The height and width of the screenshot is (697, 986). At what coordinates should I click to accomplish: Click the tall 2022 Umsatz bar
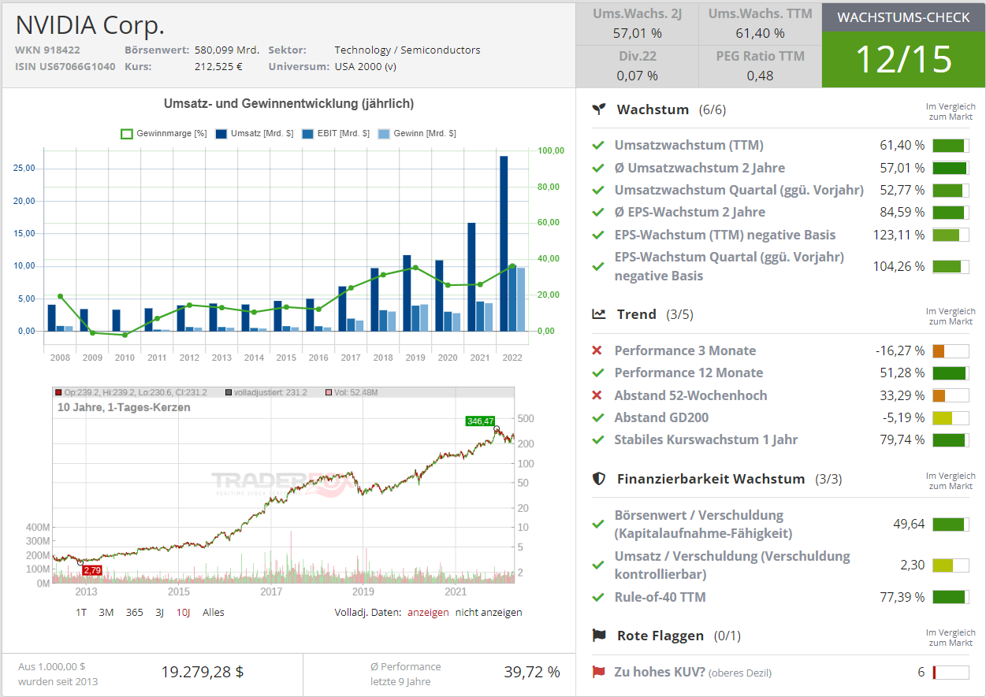pos(504,243)
